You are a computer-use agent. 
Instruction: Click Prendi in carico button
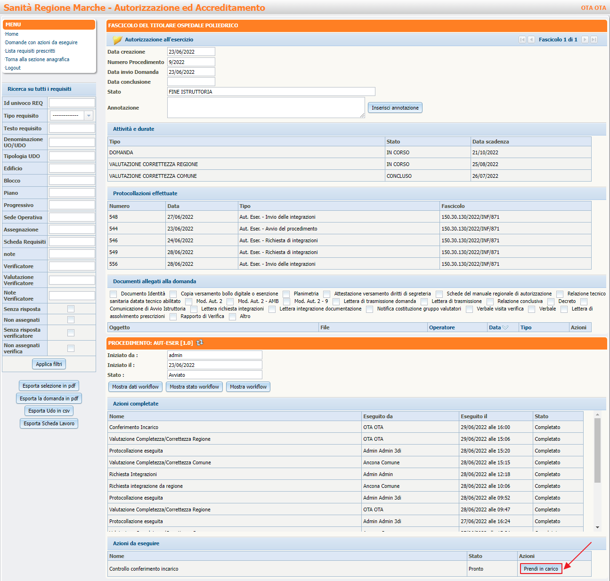pyautogui.click(x=541, y=569)
